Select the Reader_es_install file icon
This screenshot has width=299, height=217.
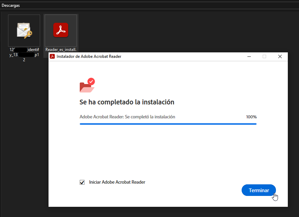tap(61, 30)
